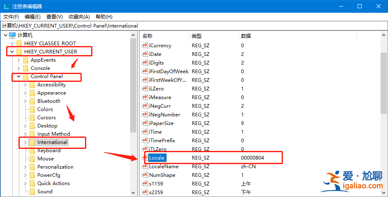Click the s1159 string value icon
The height and width of the screenshot is (197, 388).
(x=145, y=183)
